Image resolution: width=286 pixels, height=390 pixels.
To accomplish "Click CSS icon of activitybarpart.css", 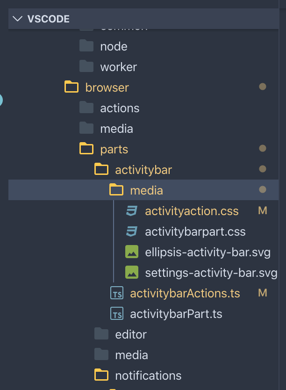I will (x=132, y=231).
